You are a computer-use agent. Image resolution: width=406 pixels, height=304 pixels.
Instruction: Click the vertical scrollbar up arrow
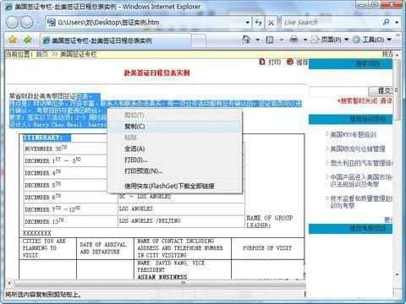coord(397,55)
